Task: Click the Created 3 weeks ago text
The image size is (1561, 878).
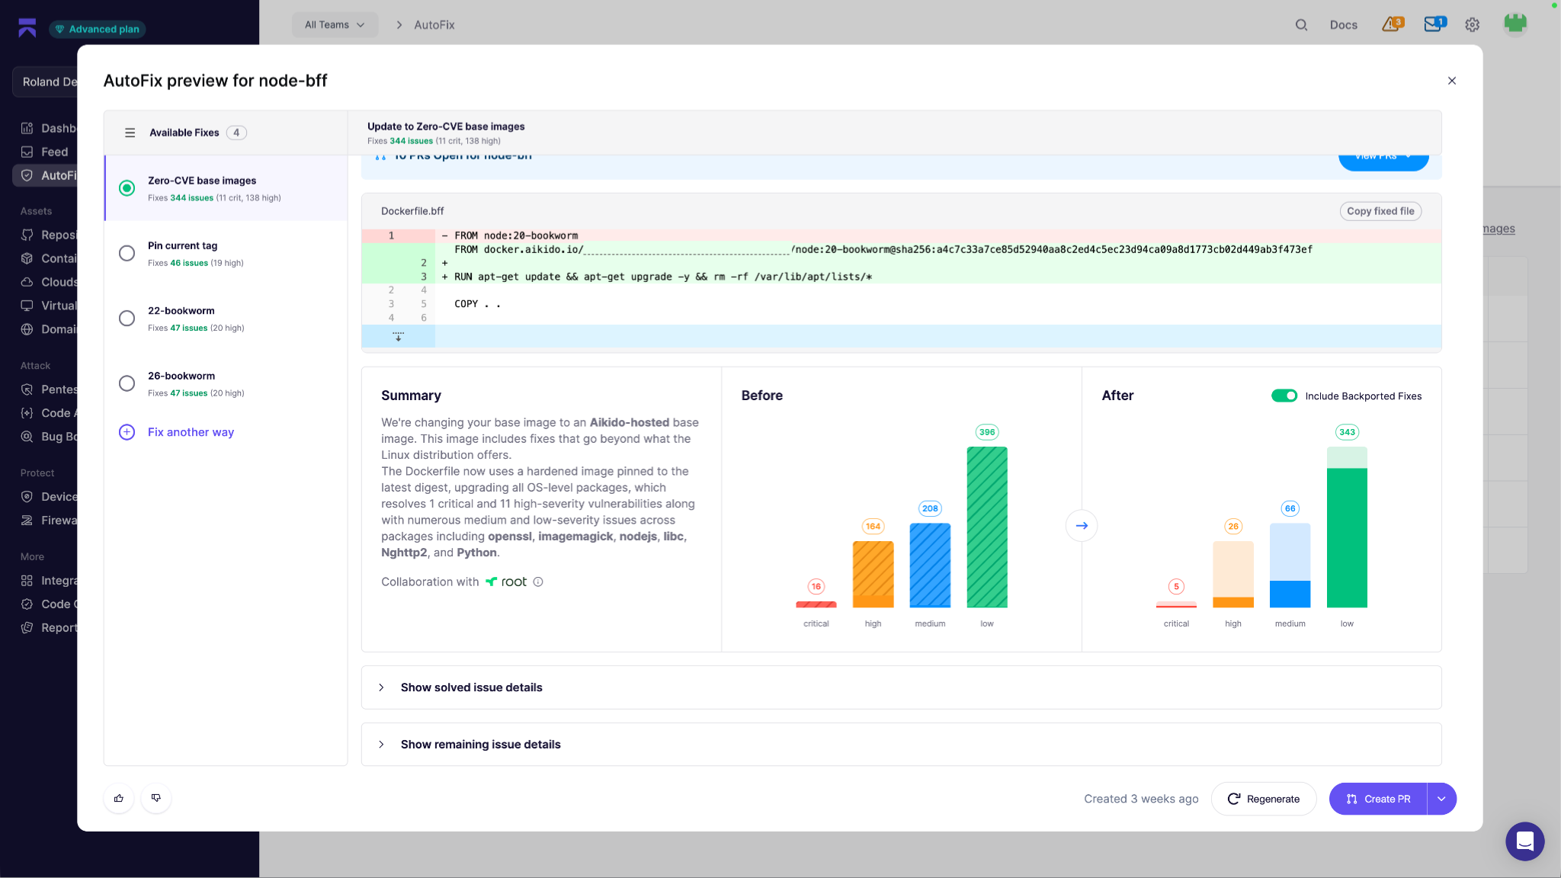Action: click(x=1141, y=799)
